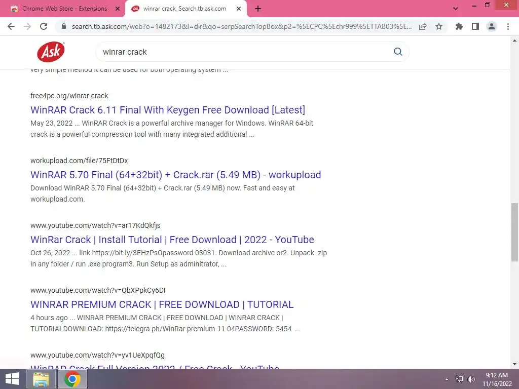The height and width of the screenshot is (389, 519).
Task: Open a new tab
Action: pyautogui.click(x=258, y=9)
